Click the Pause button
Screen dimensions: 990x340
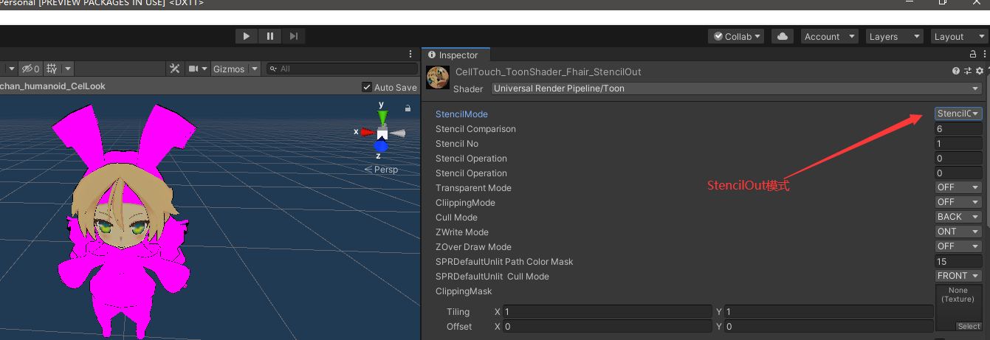pyautogui.click(x=270, y=36)
